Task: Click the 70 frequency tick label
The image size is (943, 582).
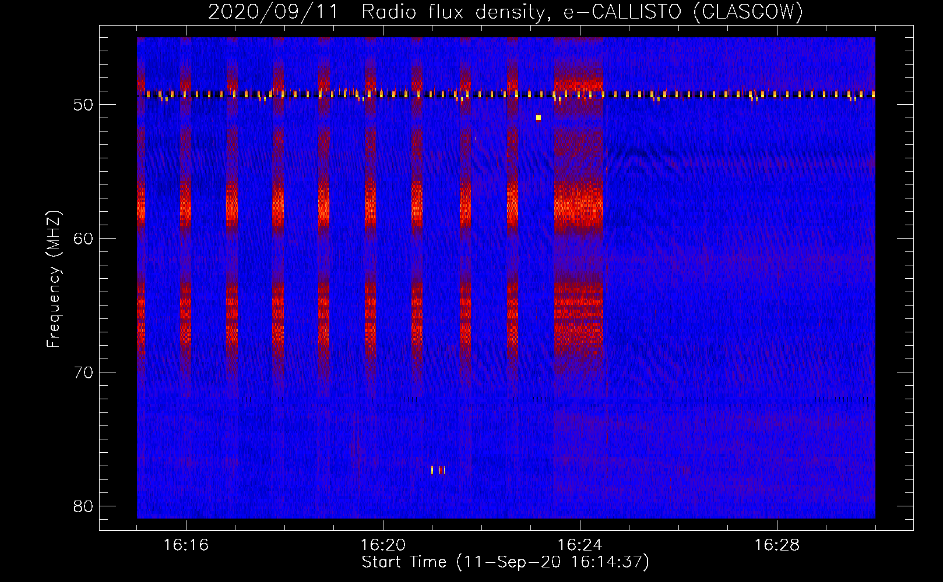Action: pyautogui.click(x=83, y=372)
